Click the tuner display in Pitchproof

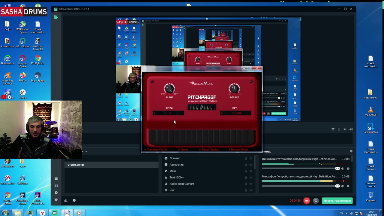point(202,107)
